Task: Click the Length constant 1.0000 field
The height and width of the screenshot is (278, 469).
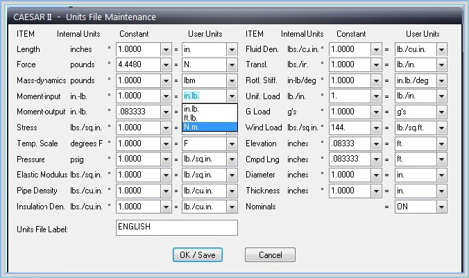Action: pyautogui.click(x=139, y=49)
